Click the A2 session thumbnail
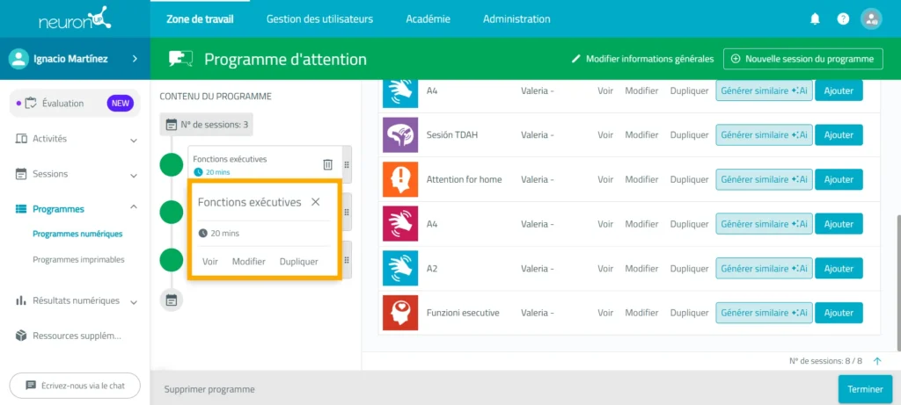 coord(400,269)
